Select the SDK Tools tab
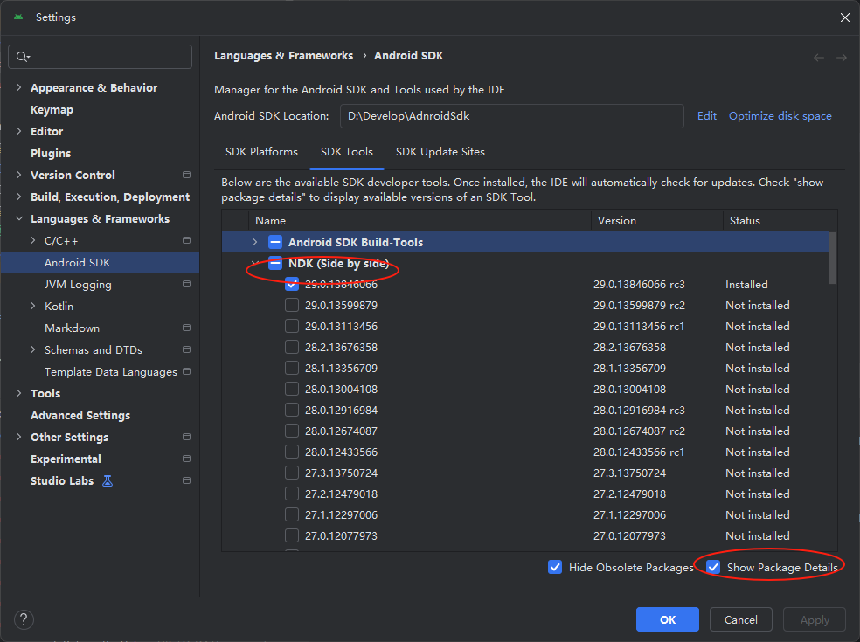The height and width of the screenshot is (642, 860). tap(347, 152)
